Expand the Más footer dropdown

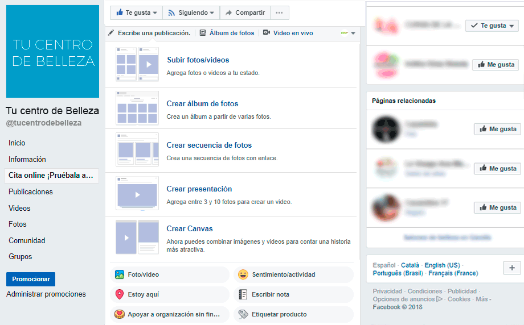[484, 299]
